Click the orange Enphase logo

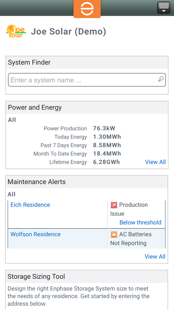[87, 9]
